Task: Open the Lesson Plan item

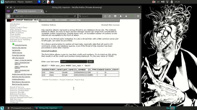Action: coord(75,20)
